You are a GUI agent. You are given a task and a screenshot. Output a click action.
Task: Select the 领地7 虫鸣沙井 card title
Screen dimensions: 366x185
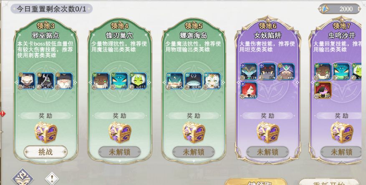341,31
